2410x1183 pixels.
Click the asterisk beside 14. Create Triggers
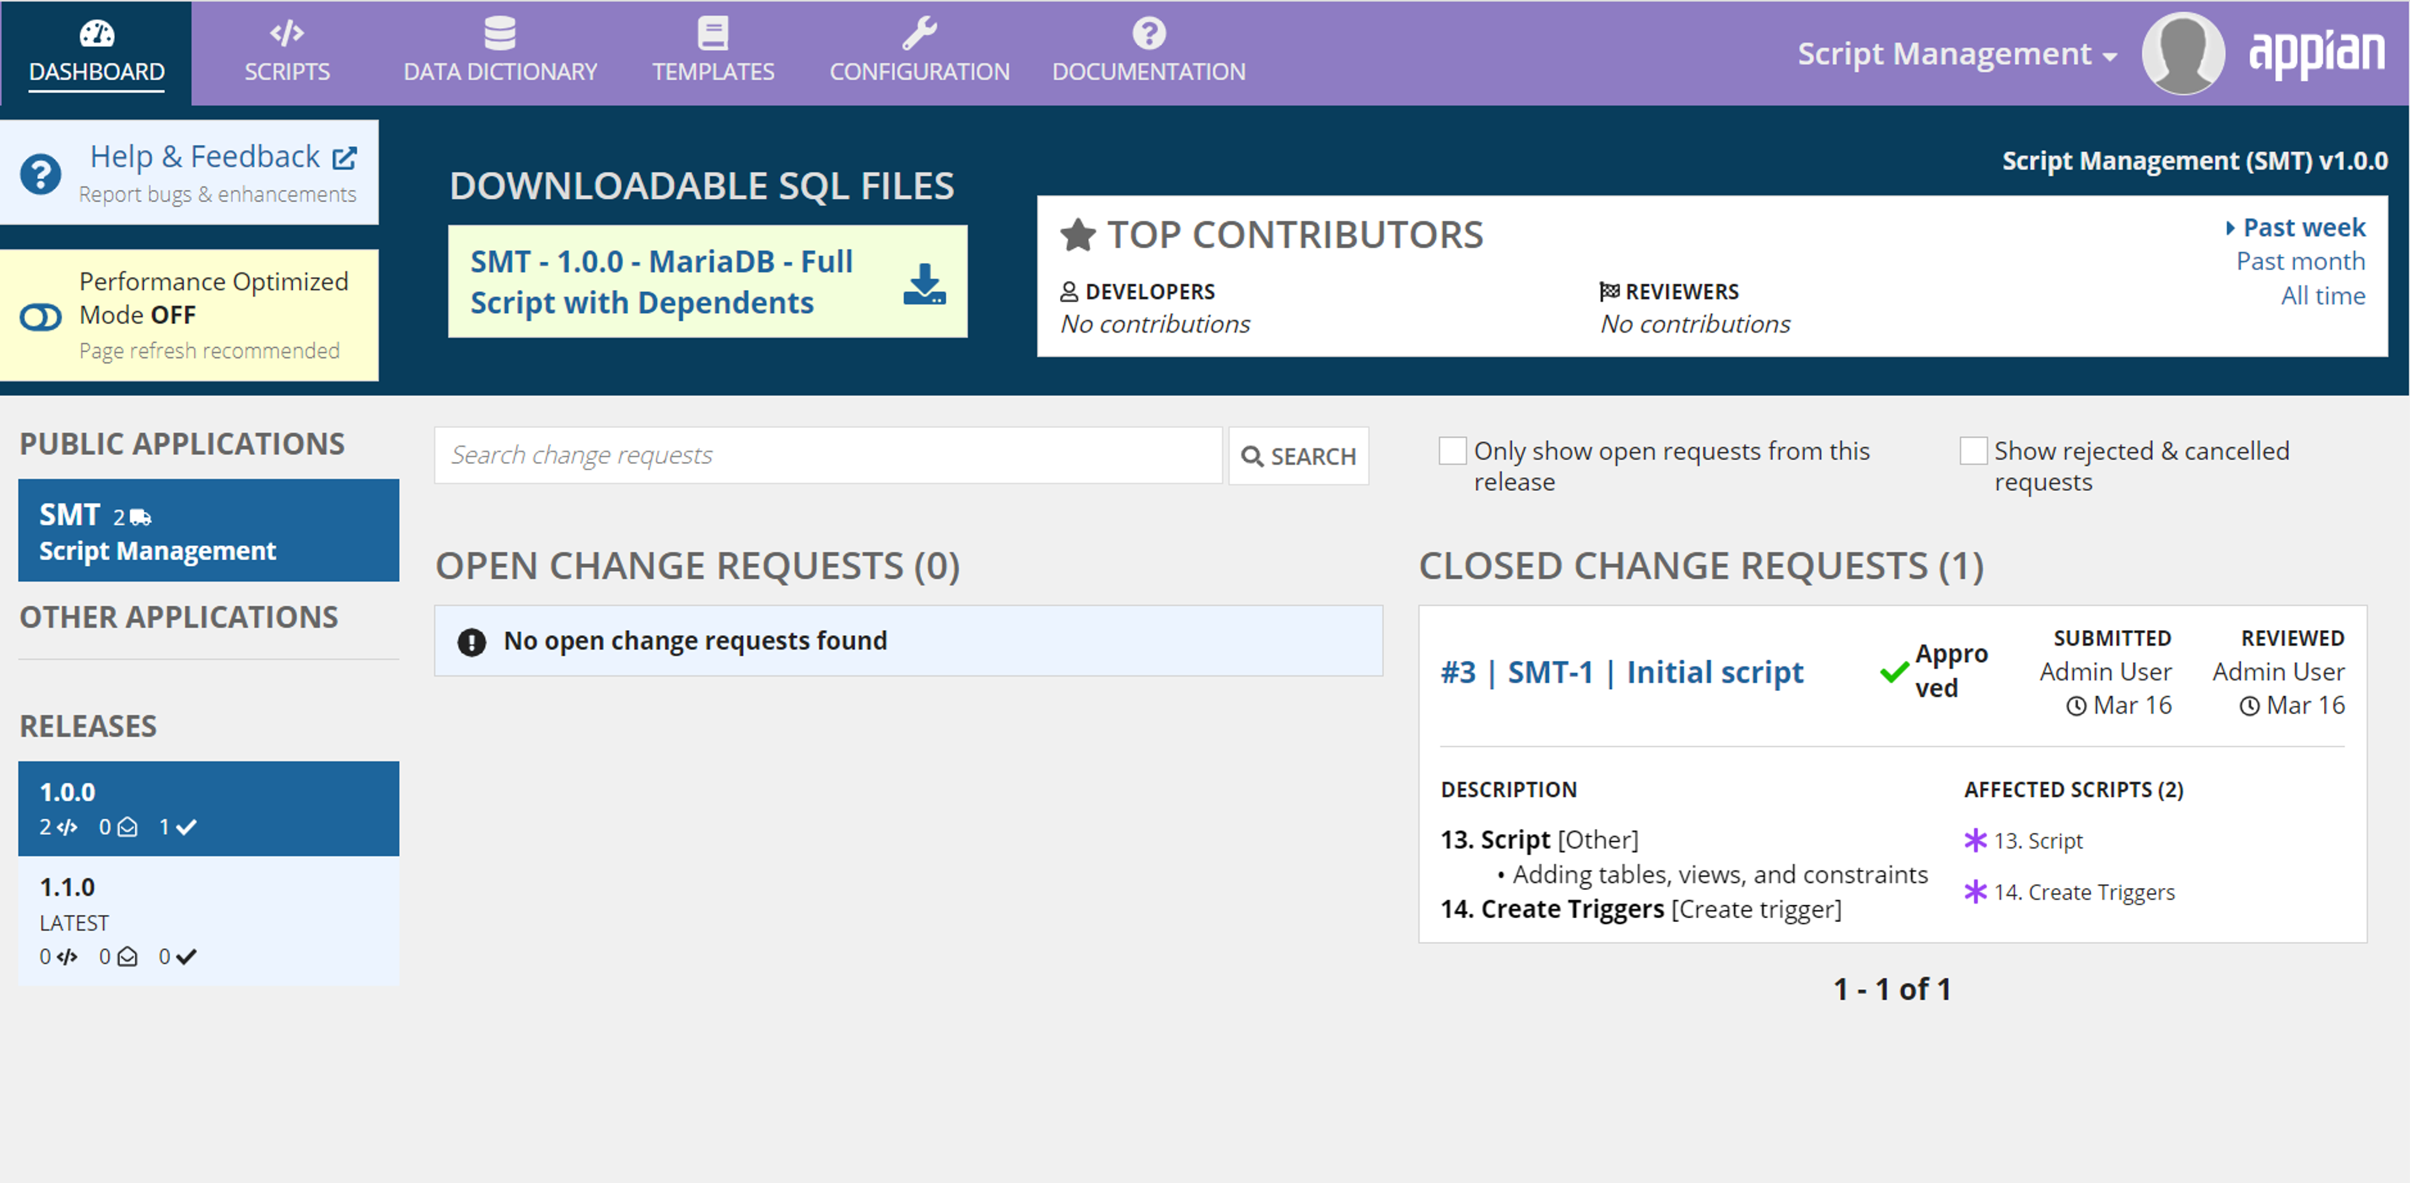click(x=1975, y=891)
